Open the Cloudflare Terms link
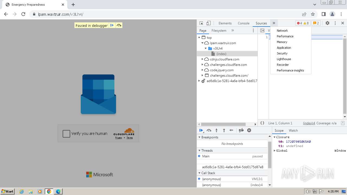 coord(130,138)
